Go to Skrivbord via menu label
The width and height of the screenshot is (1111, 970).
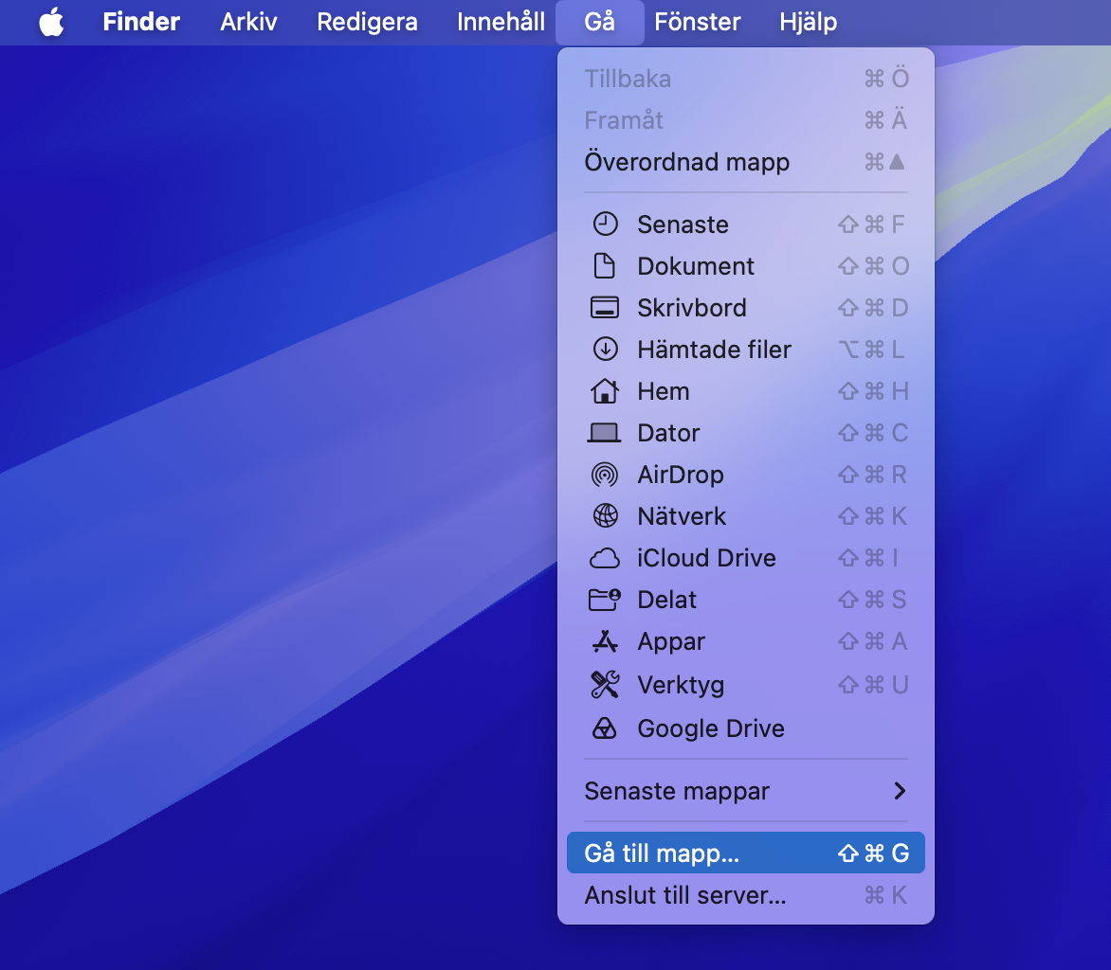[x=692, y=308]
